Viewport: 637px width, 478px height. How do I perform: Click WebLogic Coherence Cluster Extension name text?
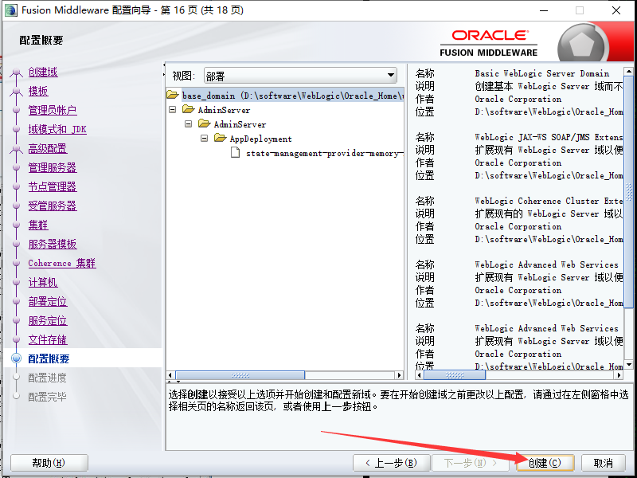click(549, 202)
